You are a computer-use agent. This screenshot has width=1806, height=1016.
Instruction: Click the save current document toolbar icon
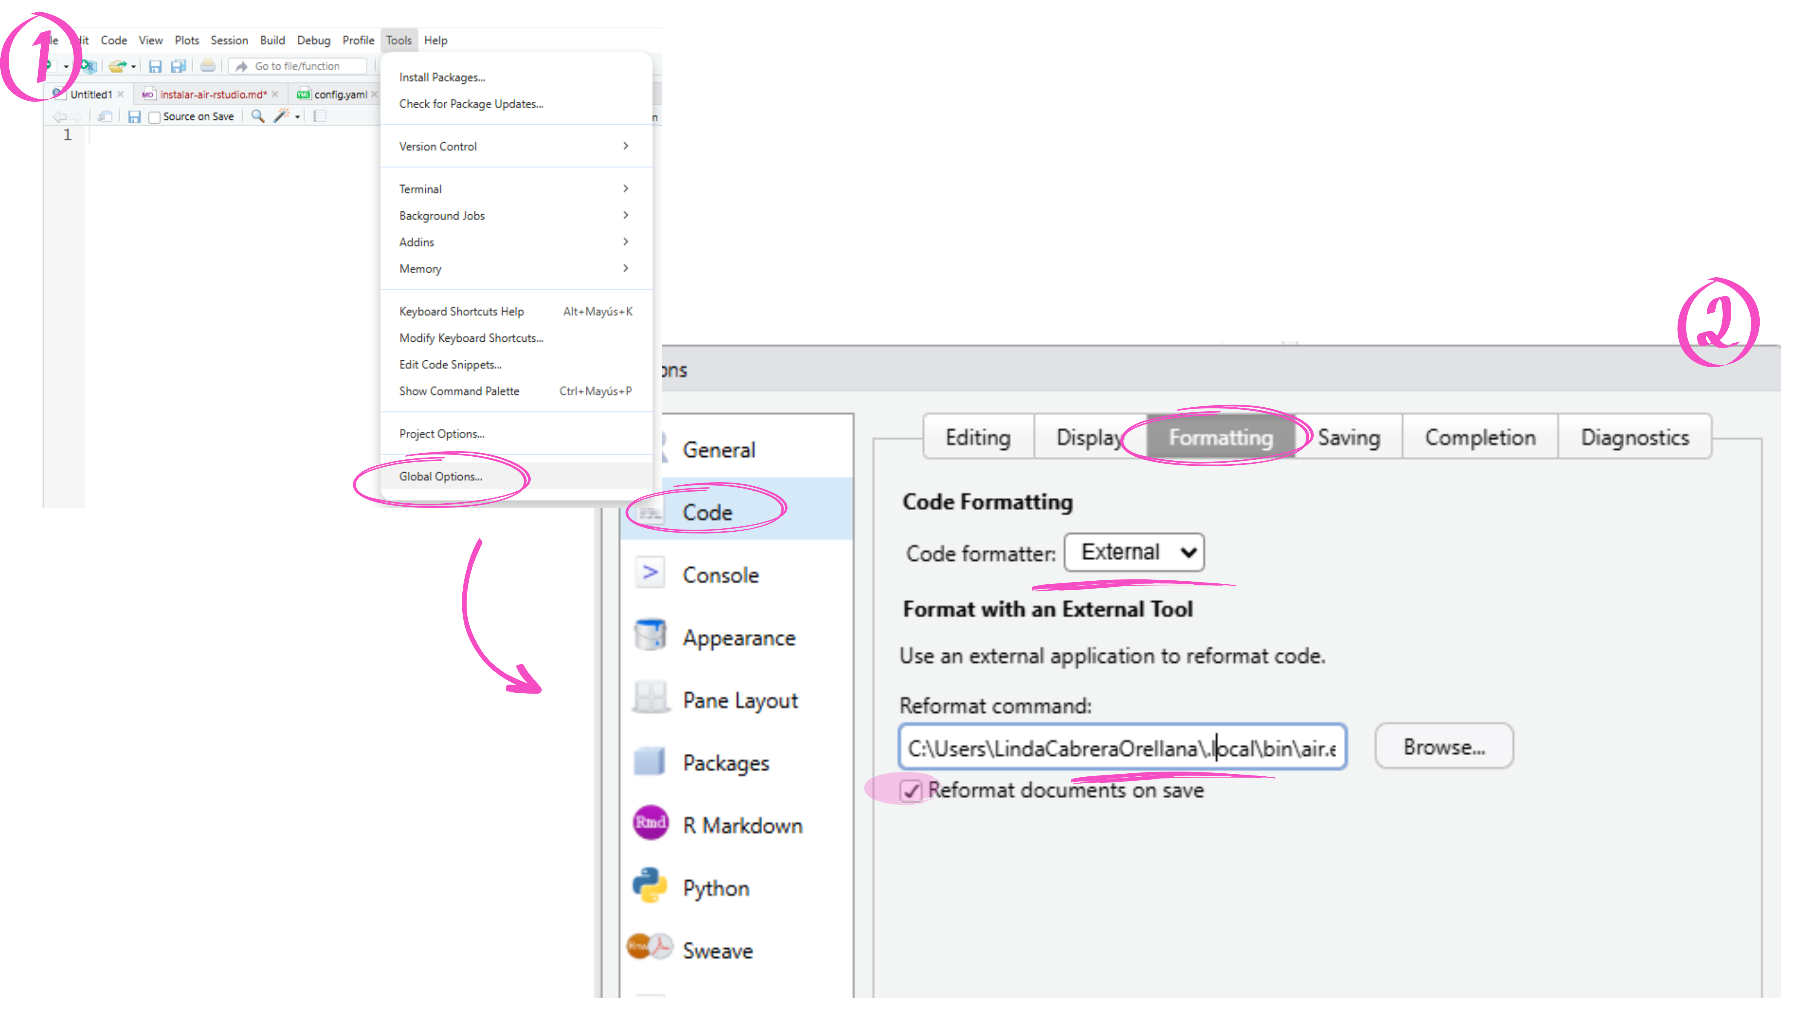155,66
